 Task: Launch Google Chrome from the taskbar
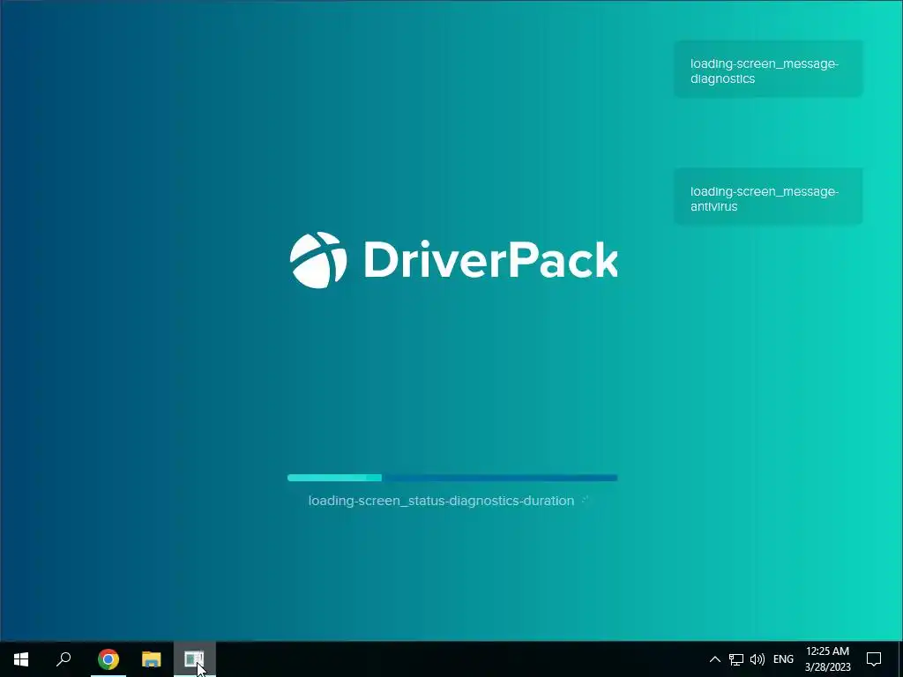108,659
